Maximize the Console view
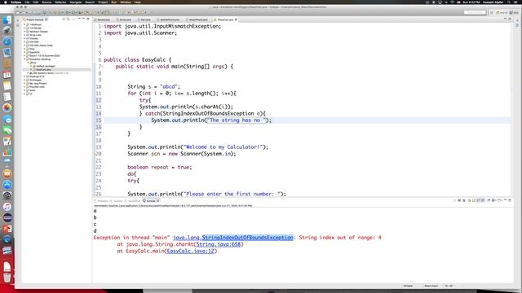The image size is (522, 293). click(510, 200)
